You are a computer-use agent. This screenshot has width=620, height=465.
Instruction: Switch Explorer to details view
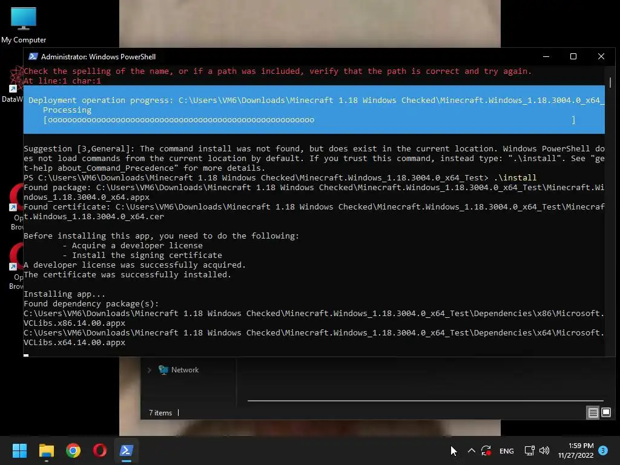[593, 413]
